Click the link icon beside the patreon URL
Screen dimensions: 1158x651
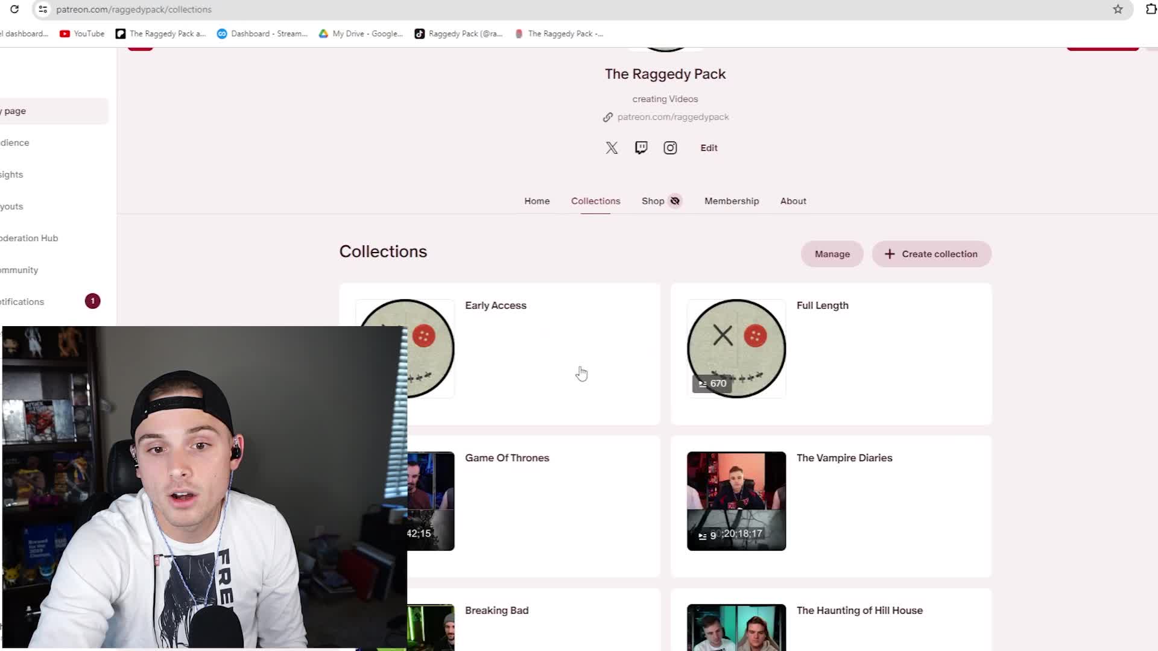pos(608,116)
